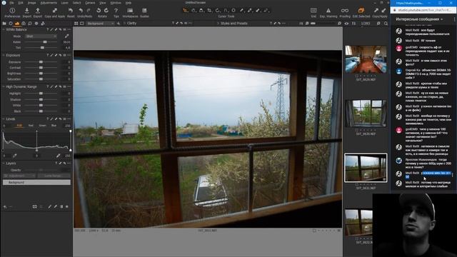Open the Workspaces toolbar icon
The height and width of the screenshot is (257, 457).
point(130,11)
